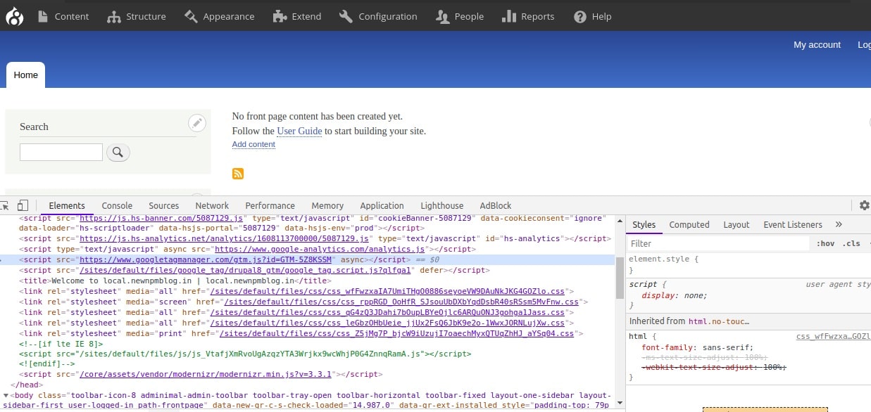The height and width of the screenshot is (412, 871).
Task: Switch to the Console tab
Action: (x=117, y=205)
